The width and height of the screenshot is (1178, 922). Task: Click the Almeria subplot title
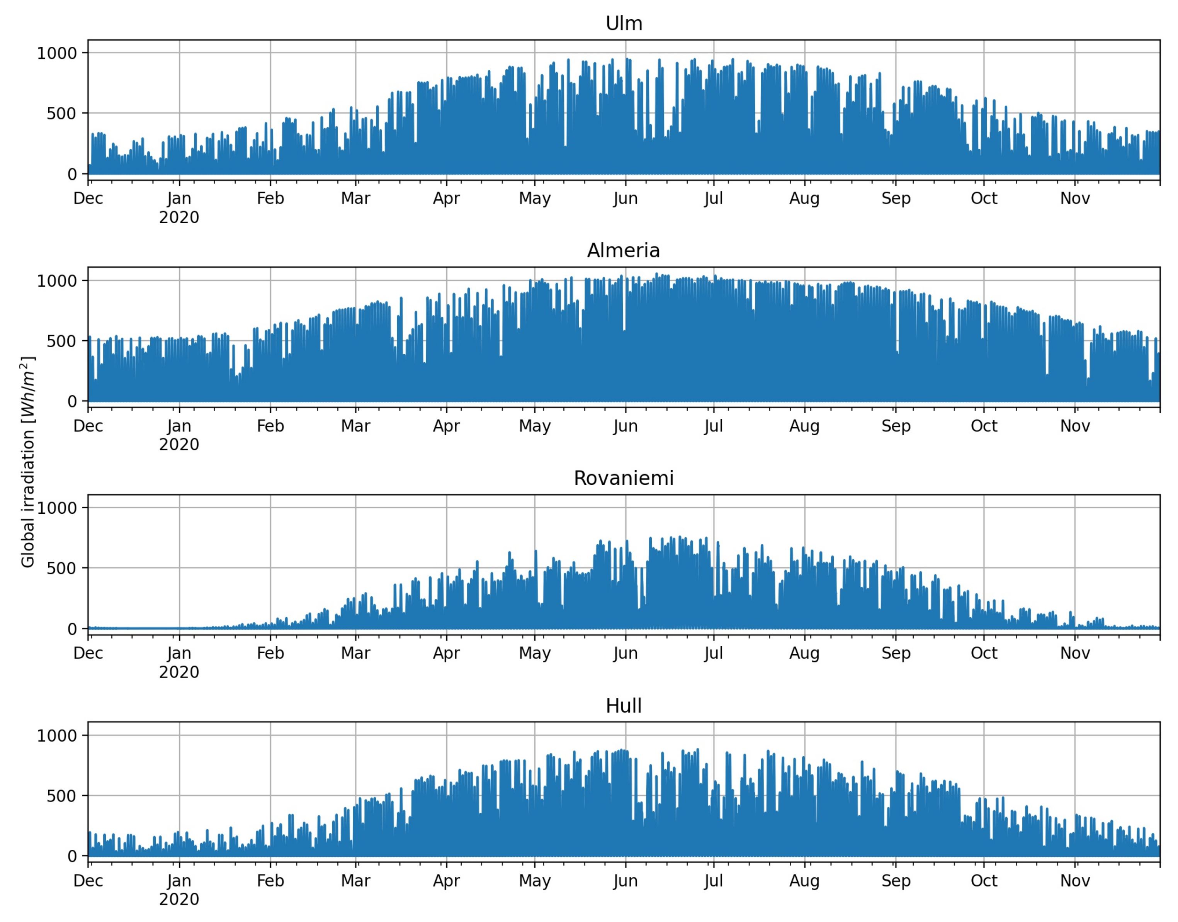(x=624, y=251)
